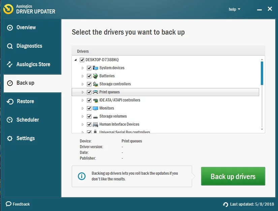This screenshot has width=278, height=211.
Task: Click the Batteries category icon
Action: (95, 76)
